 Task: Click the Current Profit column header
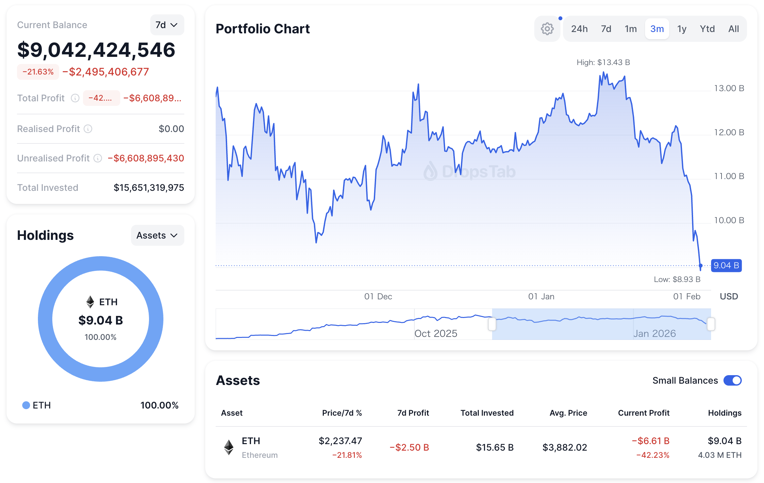pyautogui.click(x=643, y=413)
